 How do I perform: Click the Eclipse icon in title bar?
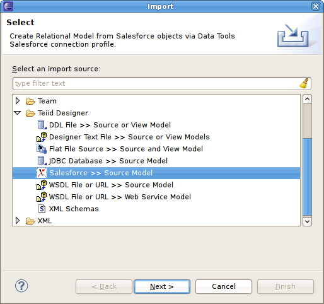pyautogui.click(x=8, y=6)
